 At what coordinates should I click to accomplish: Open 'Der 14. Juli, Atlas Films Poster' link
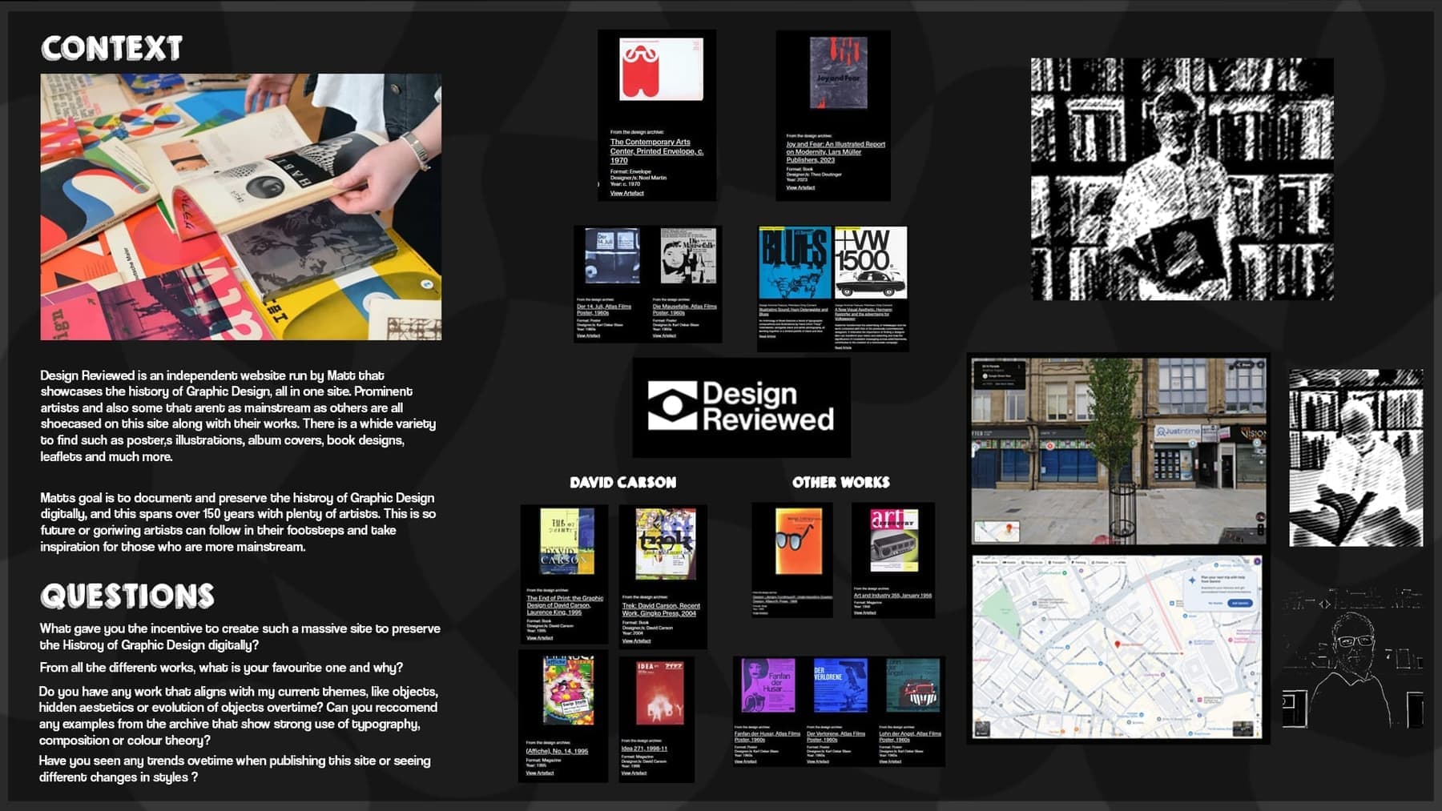pos(604,309)
